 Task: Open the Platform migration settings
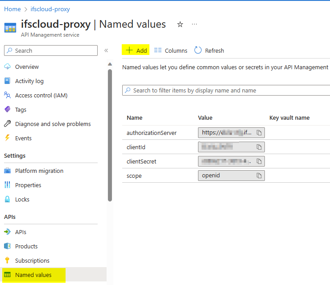39,171
